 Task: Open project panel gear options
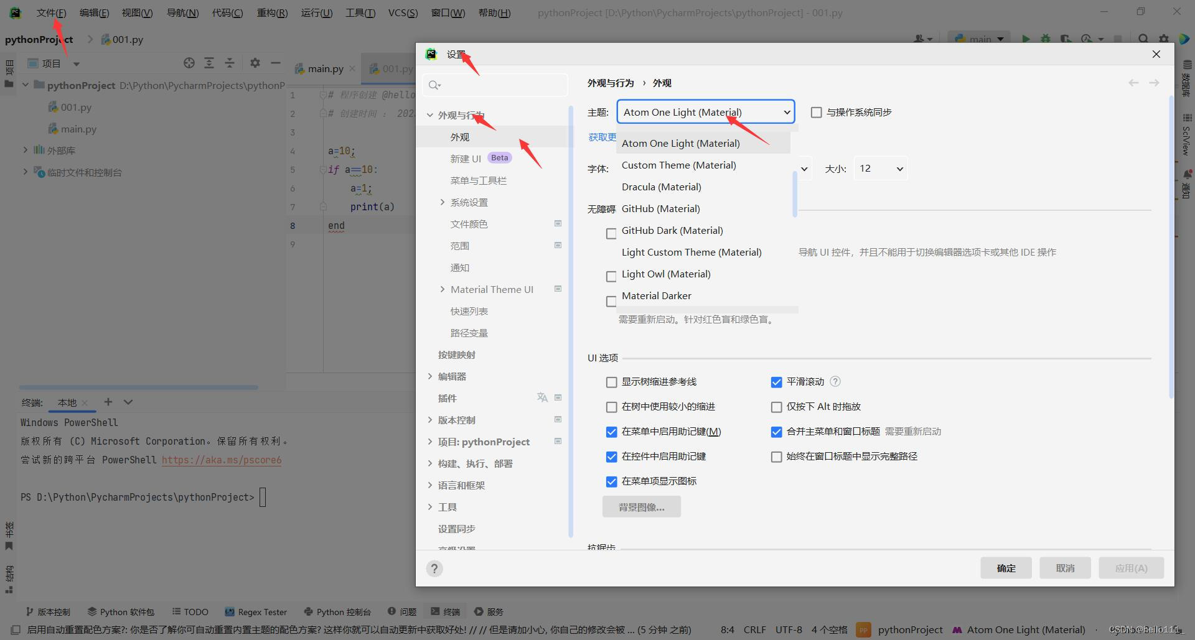pos(255,63)
